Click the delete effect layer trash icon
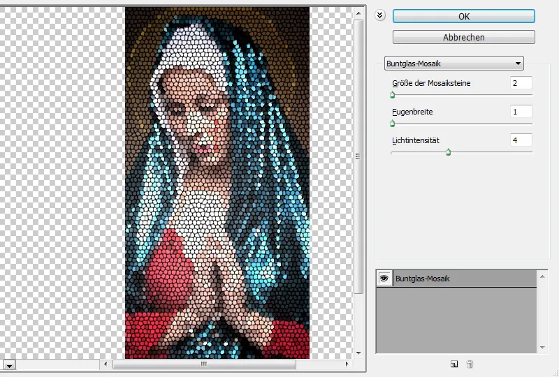The height and width of the screenshot is (377, 559). pyautogui.click(x=470, y=364)
